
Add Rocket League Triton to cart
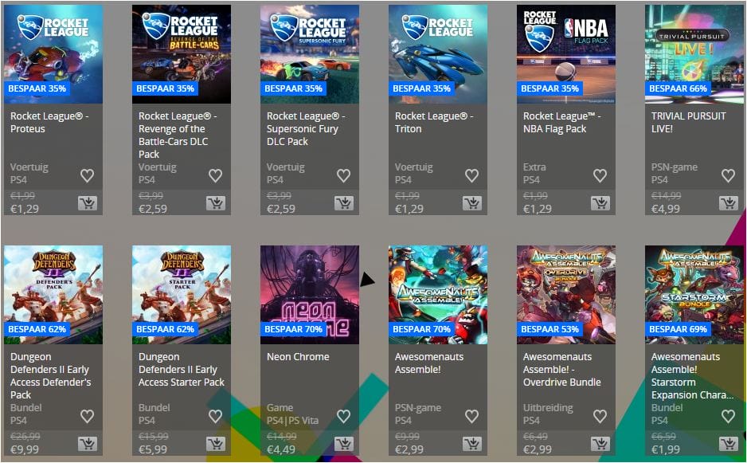pyautogui.click(x=472, y=203)
